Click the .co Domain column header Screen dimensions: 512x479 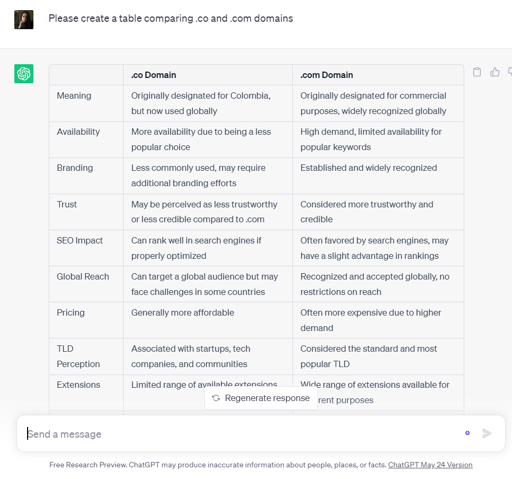[x=154, y=75]
